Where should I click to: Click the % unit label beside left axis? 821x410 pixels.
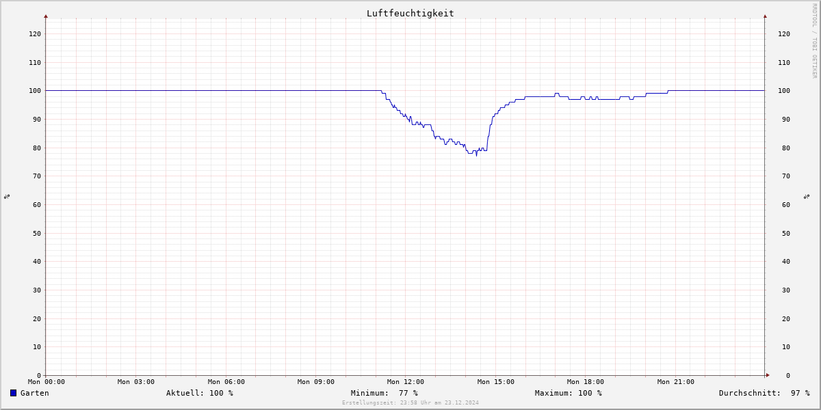click(x=7, y=197)
